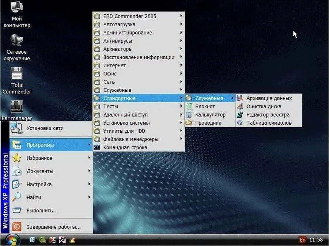Expand the Интернет submenu arrow
Viewport: 329px width, 246px height.
click(181, 65)
